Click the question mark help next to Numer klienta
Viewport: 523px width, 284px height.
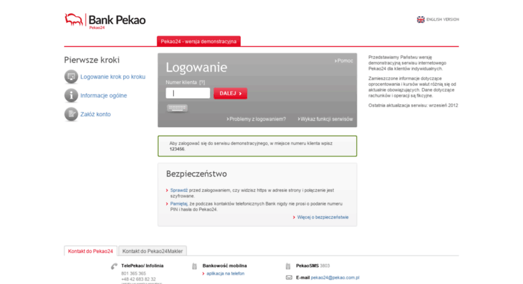coord(202,82)
